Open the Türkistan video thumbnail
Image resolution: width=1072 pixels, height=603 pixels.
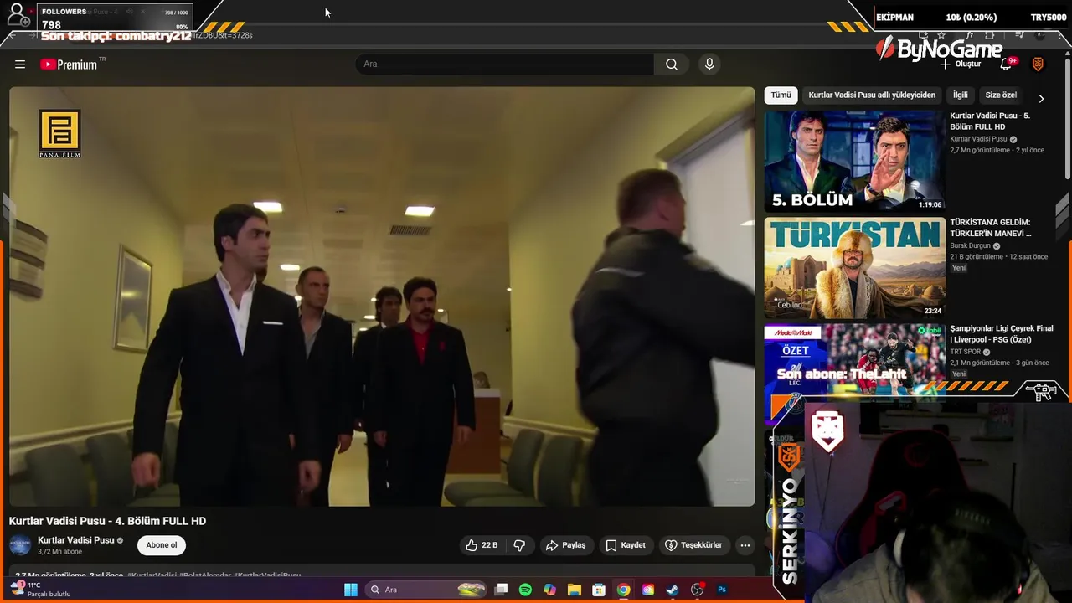pos(854,268)
